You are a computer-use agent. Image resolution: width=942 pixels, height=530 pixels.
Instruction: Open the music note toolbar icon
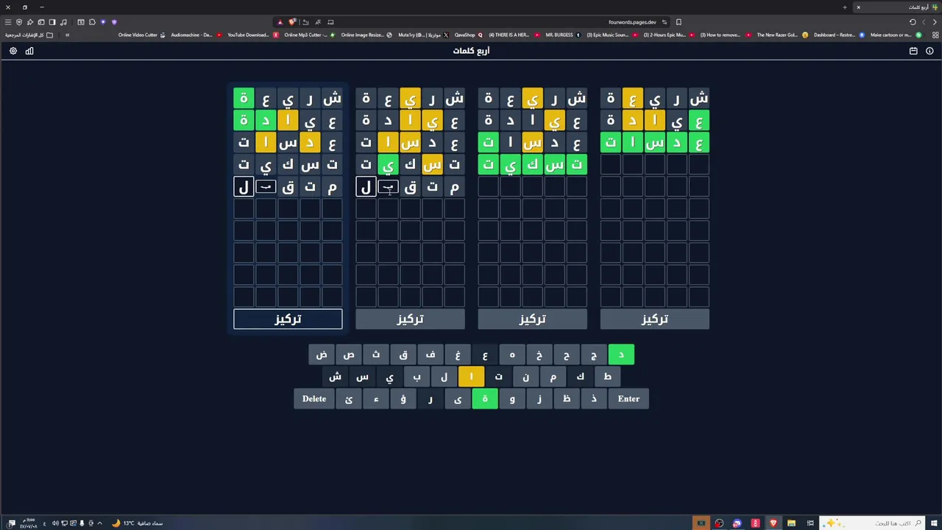[x=63, y=22]
